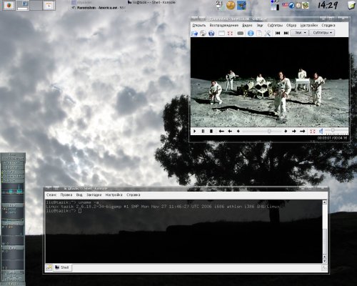Click the Konsole terminal text area
Screen dimensions: 357x286
click(x=183, y=232)
